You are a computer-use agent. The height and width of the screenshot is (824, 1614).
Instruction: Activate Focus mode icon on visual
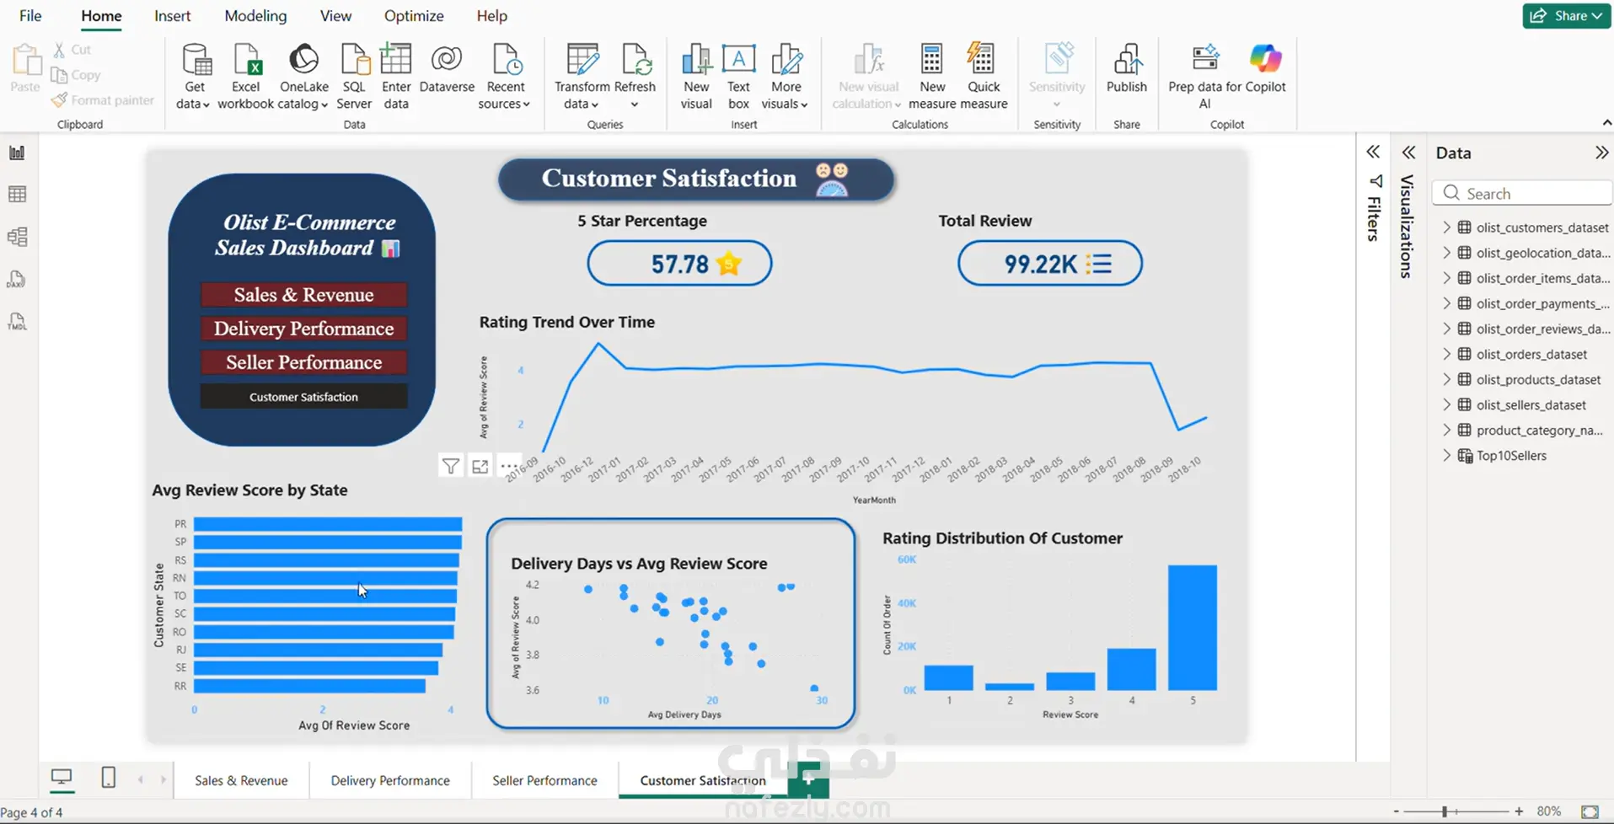[480, 466]
